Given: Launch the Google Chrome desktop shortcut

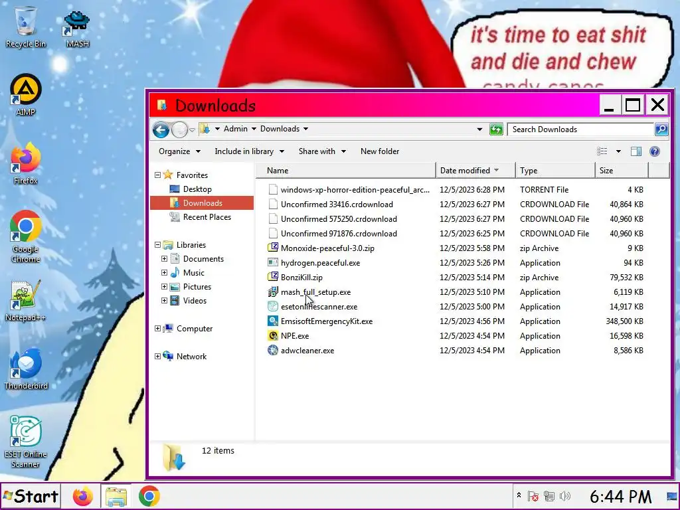Looking at the screenshot, I should 26,237.
